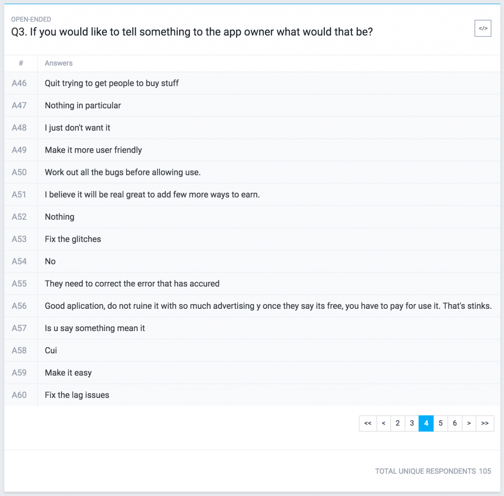
Task: Select the 'Fix the glitches' answer row
Action: pos(73,239)
